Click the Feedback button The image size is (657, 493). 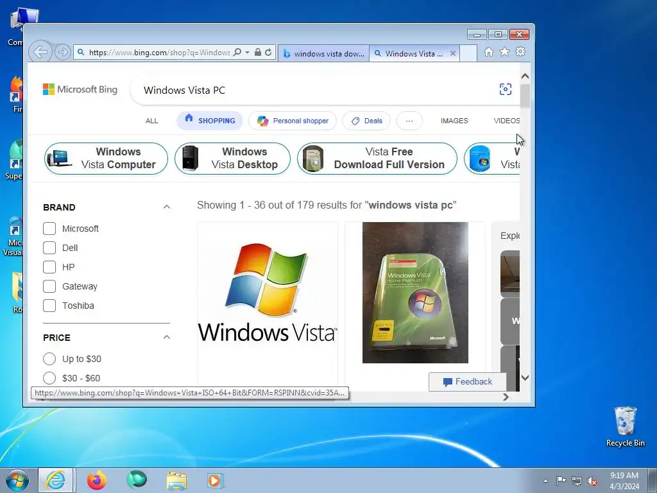[468, 382]
